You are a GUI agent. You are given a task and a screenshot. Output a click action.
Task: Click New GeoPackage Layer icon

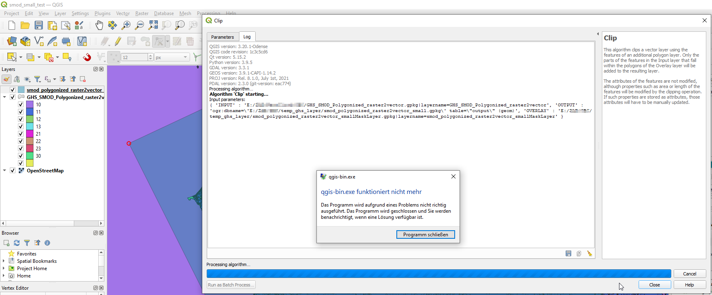click(x=25, y=41)
